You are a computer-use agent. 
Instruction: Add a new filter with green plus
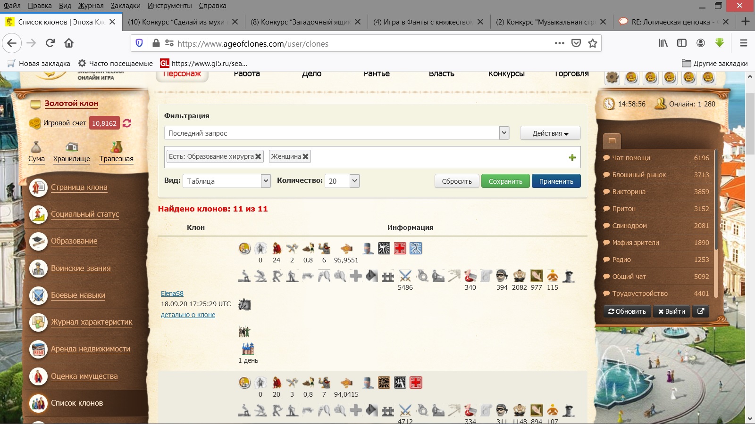(x=572, y=157)
